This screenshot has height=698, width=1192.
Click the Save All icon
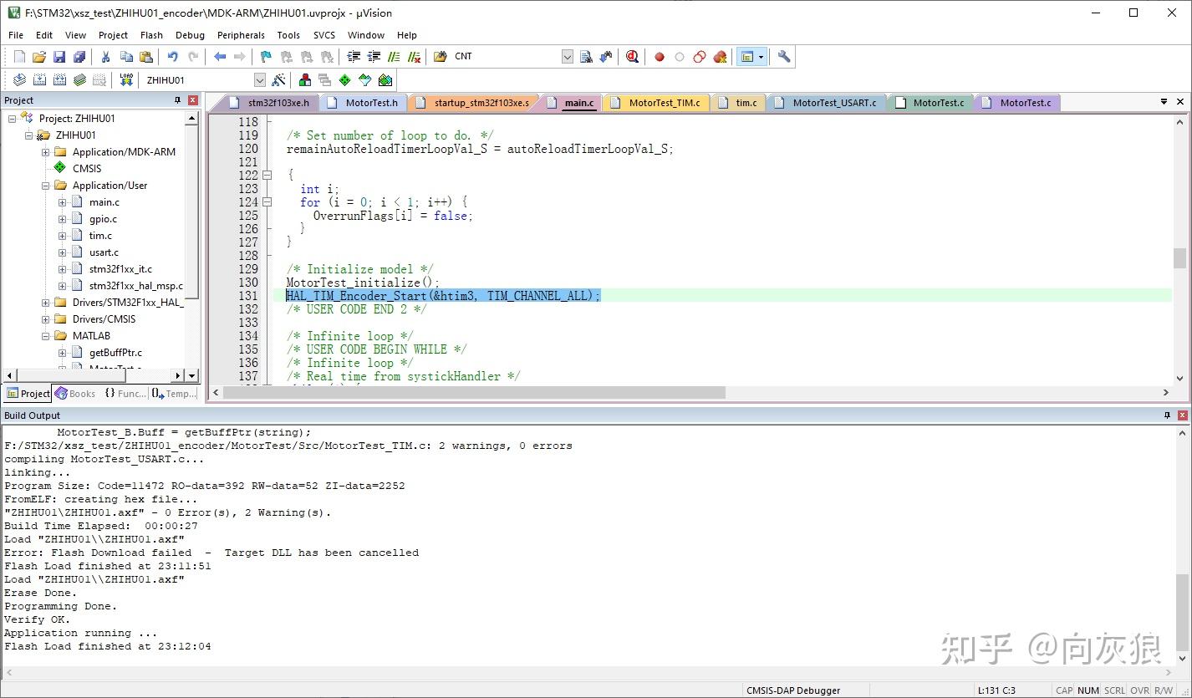(79, 57)
